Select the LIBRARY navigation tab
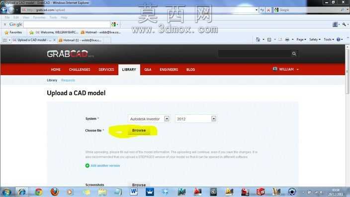The width and height of the screenshot is (350, 197). tap(129, 70)
